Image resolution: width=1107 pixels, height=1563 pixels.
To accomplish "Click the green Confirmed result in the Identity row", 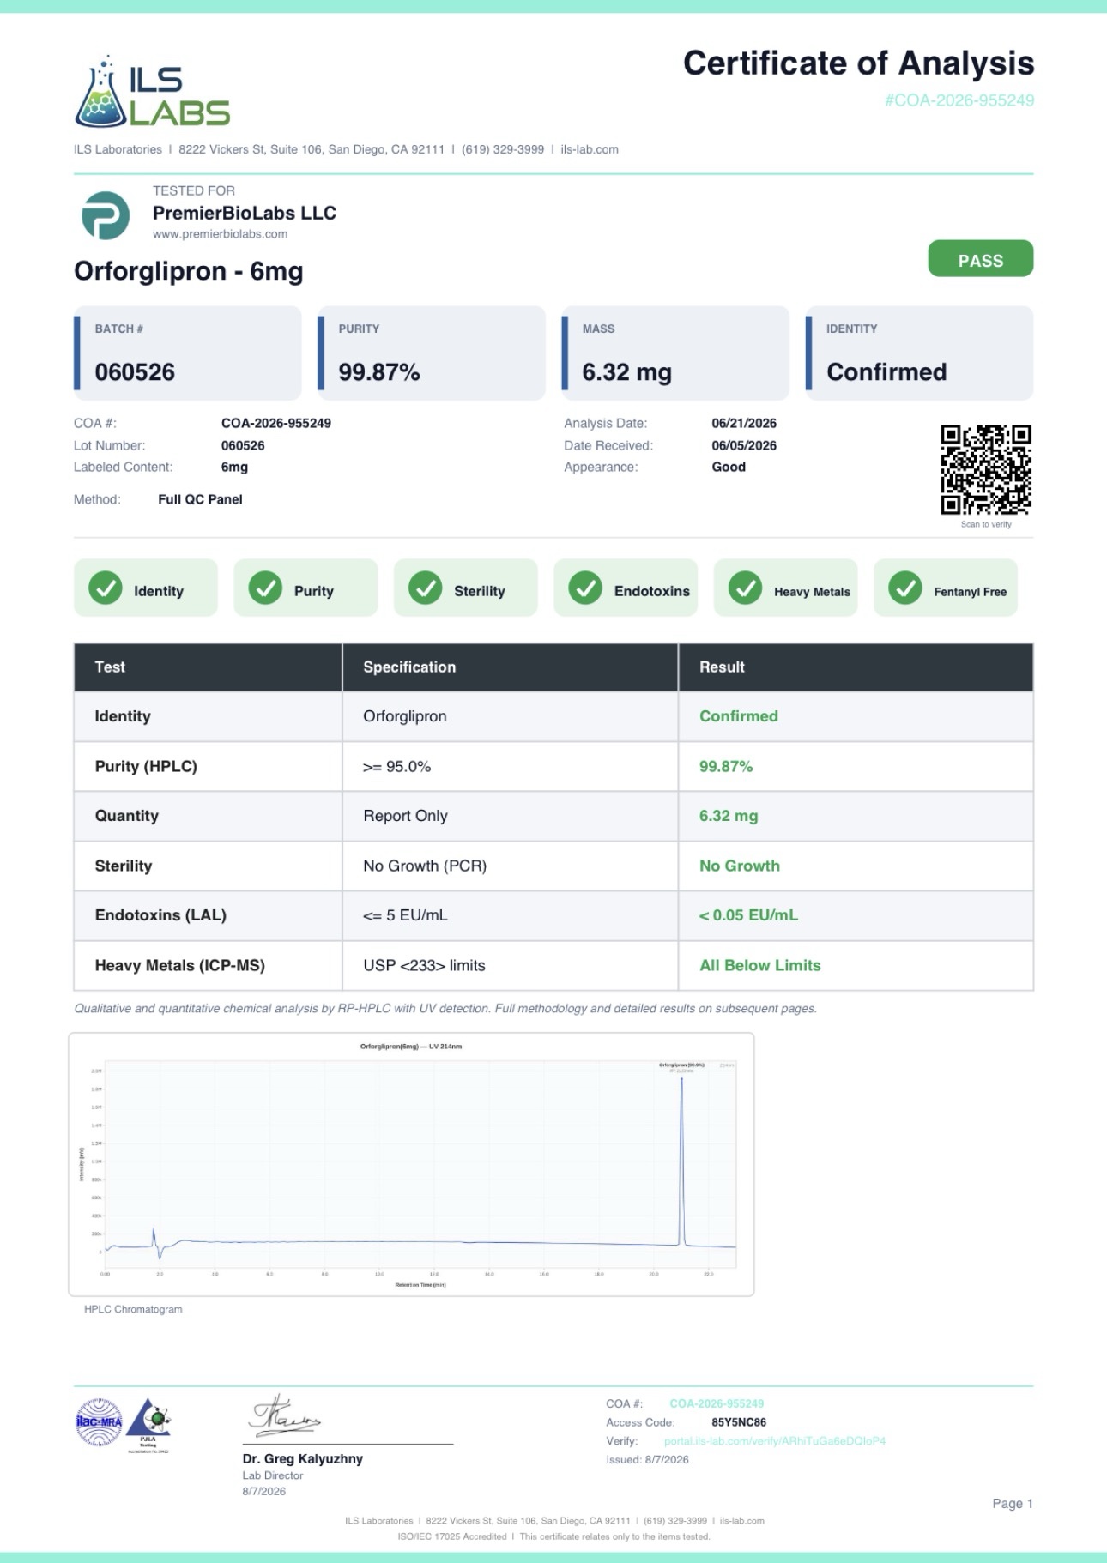I will [x=739, y=716].
